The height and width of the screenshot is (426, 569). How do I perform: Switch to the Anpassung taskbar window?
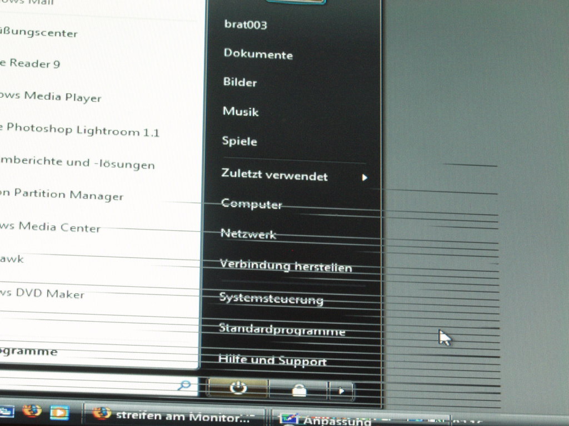point(361,419)
